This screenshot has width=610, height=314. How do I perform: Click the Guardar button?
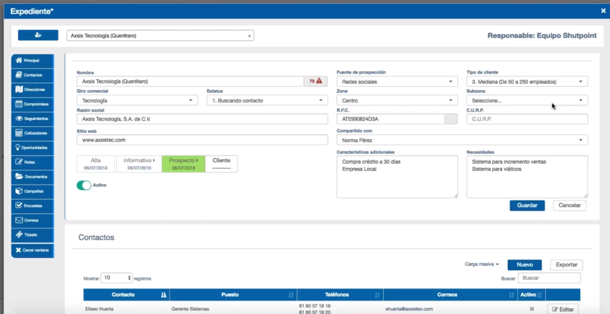click(x=527, y=206)
